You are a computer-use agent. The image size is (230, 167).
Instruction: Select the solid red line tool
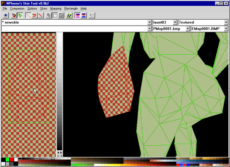point(41,15)
